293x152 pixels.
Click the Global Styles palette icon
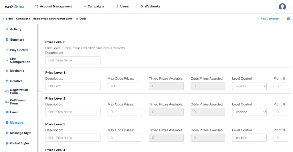[x=7, y=143]
